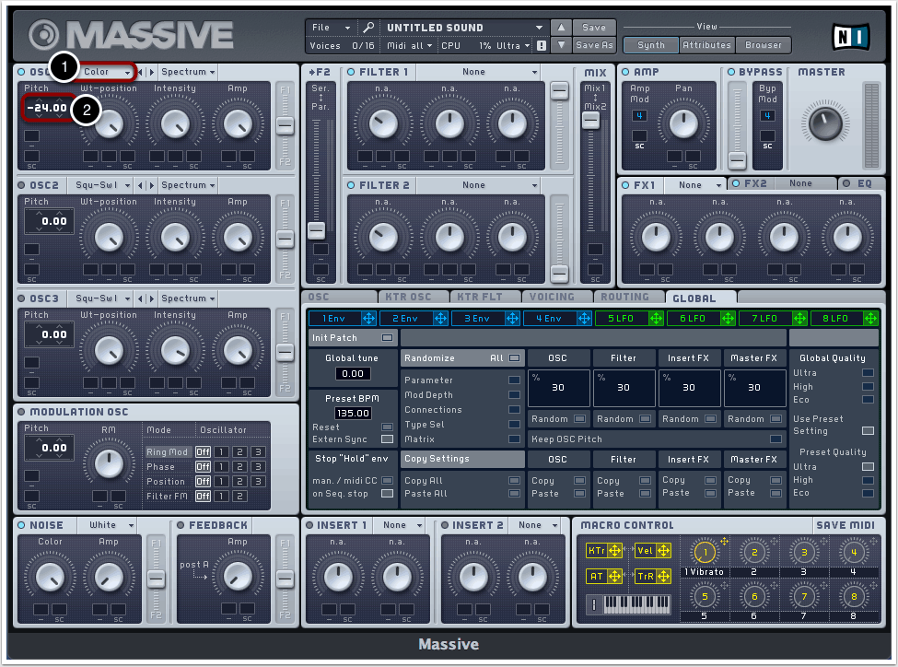The image size is (898, 667).
Task: Click the magnifier search icon beside File
Action: pyautogui.click(x=367, y=28)
